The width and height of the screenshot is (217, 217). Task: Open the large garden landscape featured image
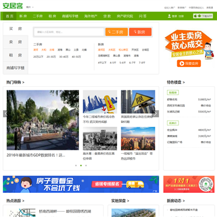pyautogui.click(x=43, y=120)
